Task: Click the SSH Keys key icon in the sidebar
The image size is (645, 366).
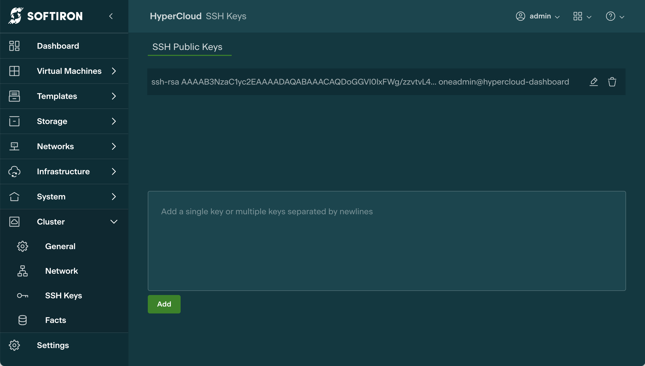Action: tap(23, 296)
